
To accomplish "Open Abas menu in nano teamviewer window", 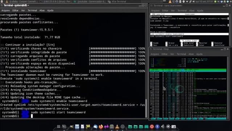I will click(x=192, y=11).
